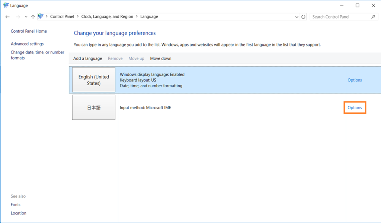Open Fonts under See also
The height and width of the screenshot is (223, 381).
[x=16, y=204]
